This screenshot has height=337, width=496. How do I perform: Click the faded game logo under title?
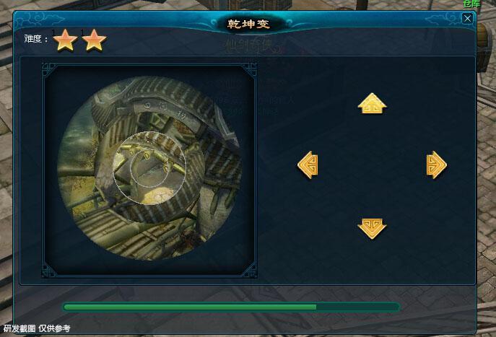tap(253, 47)
